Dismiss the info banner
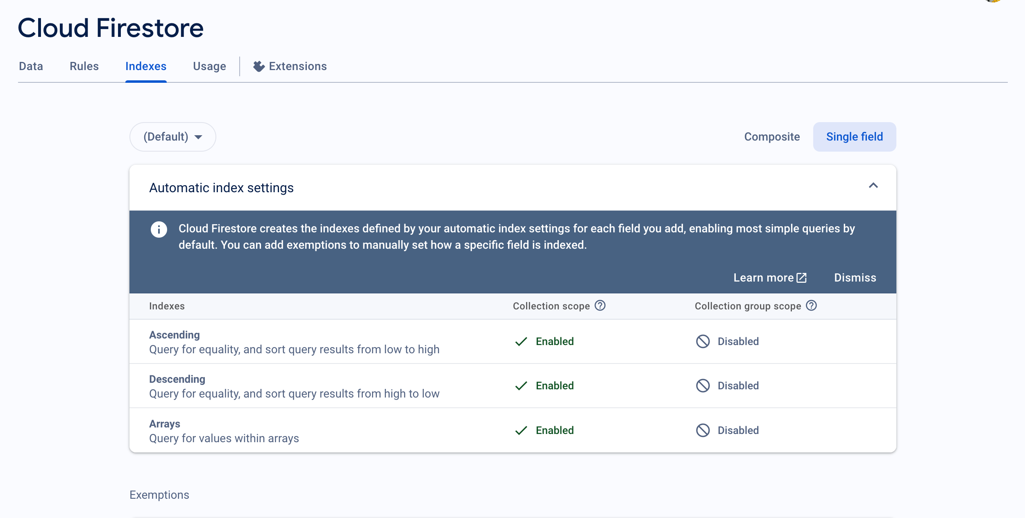Screen dimensions: 1025x518 click(855, 278)
